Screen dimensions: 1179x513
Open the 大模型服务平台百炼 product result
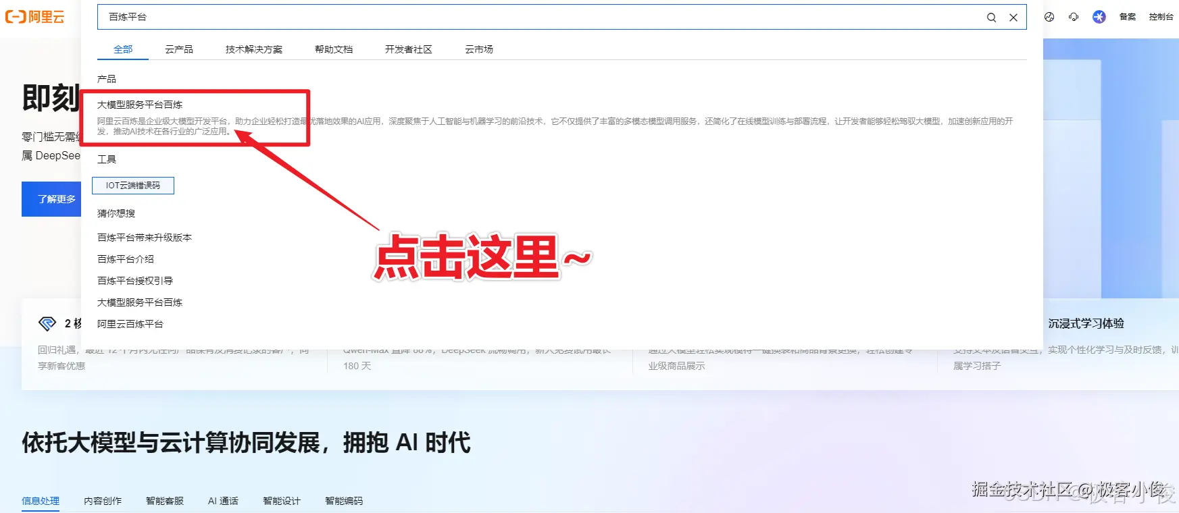point(140,105)
